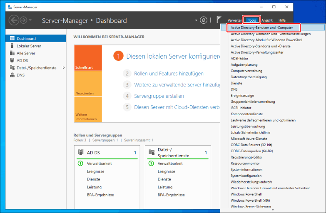
Task: Select Gruppenrichtlinienverwaltung from Tools menu
Action: pyautogui.click(x=253, y=102)
